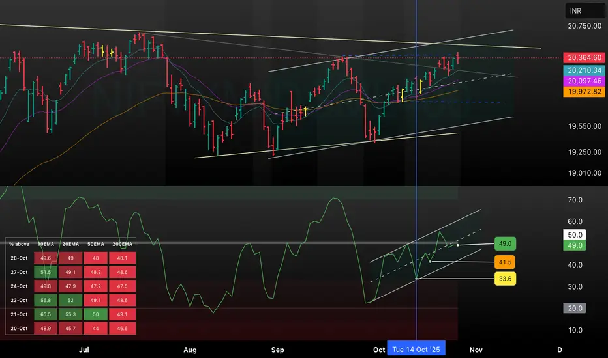Screen dimensions: 608x358
Task: Select the teal 20,210.34 moving average label
Action: tap(585, 70)
